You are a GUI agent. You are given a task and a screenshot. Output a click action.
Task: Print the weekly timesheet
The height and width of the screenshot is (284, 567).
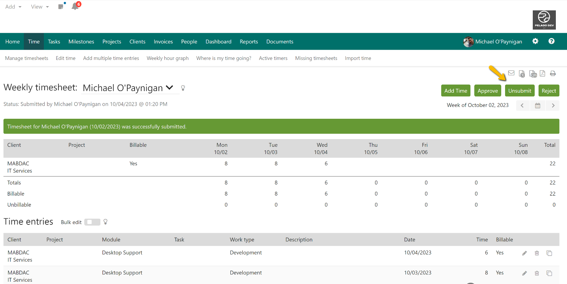coord(553,73)
